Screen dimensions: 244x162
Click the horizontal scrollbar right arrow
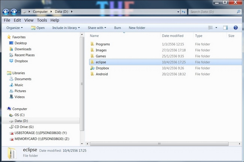click(x=239, y=144)
